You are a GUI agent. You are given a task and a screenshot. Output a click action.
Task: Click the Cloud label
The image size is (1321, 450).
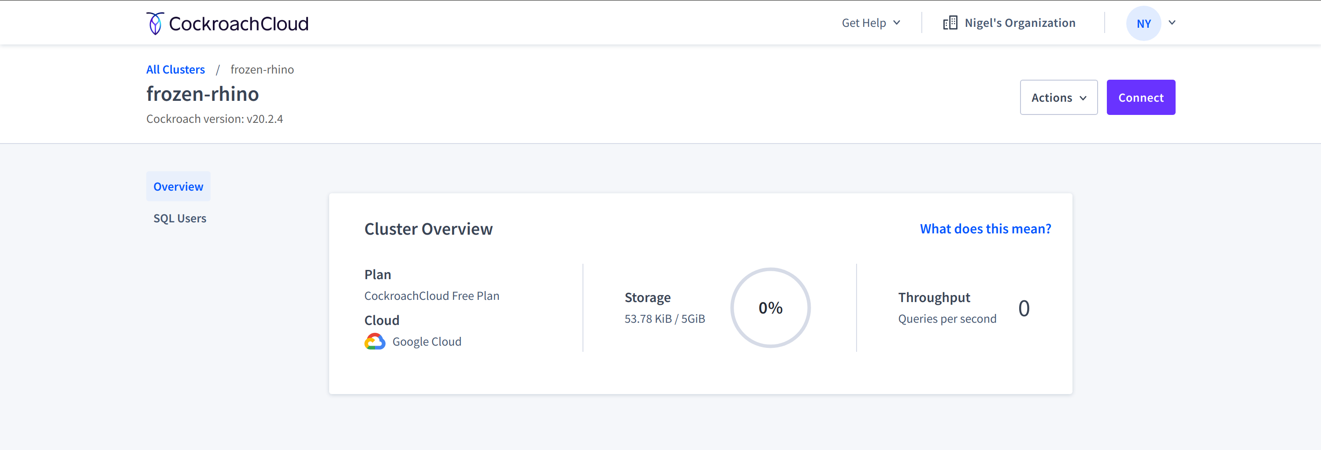(382, 321)
